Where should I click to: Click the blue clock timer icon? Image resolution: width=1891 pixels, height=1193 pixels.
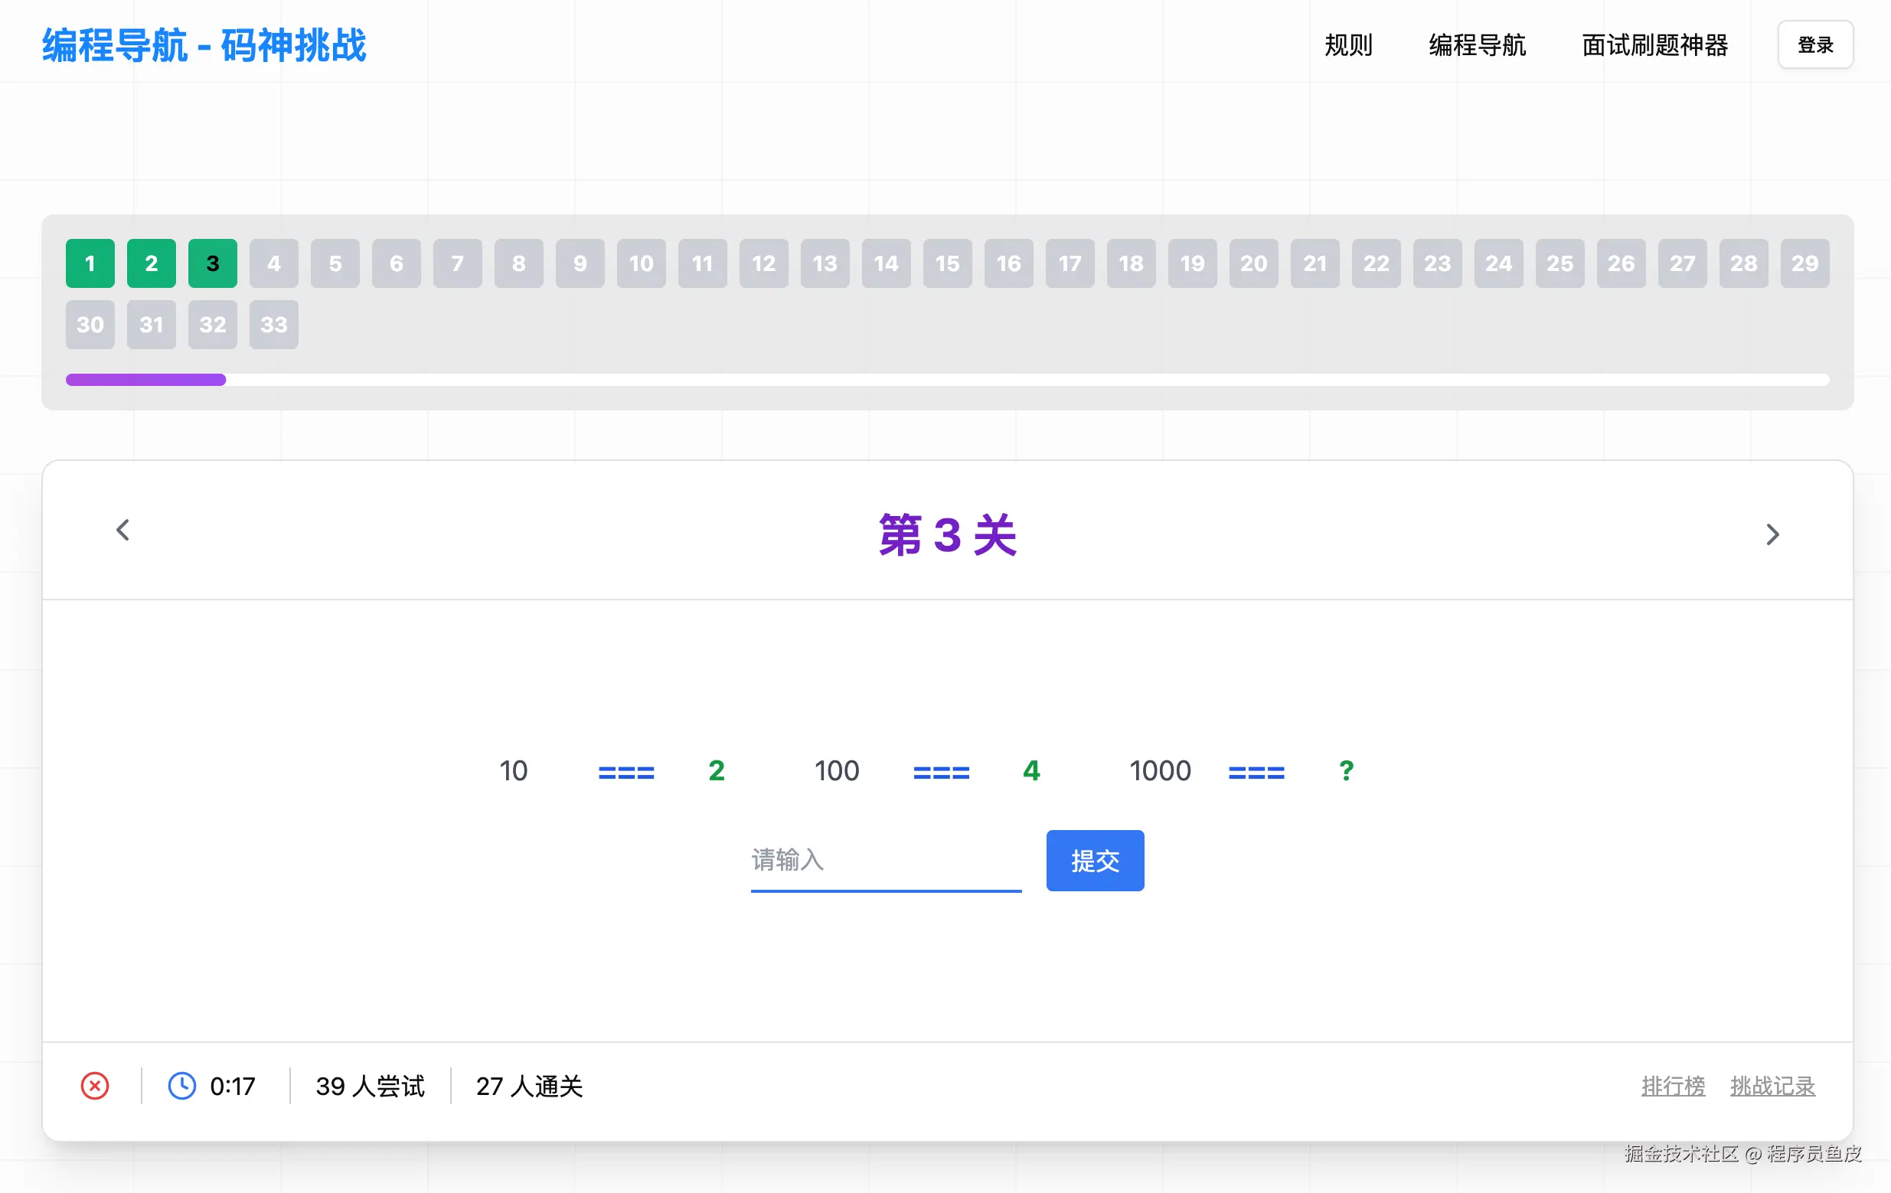(182, 1087)
